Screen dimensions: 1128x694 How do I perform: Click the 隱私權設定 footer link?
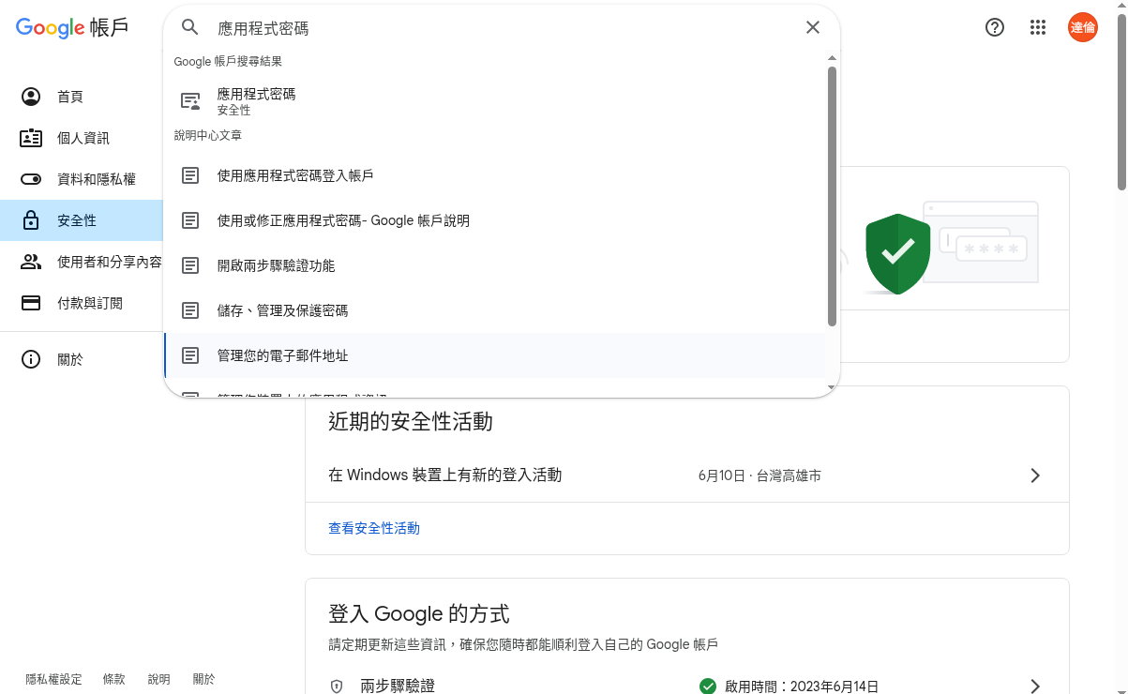pyautogui.click(x=53, y=679)
